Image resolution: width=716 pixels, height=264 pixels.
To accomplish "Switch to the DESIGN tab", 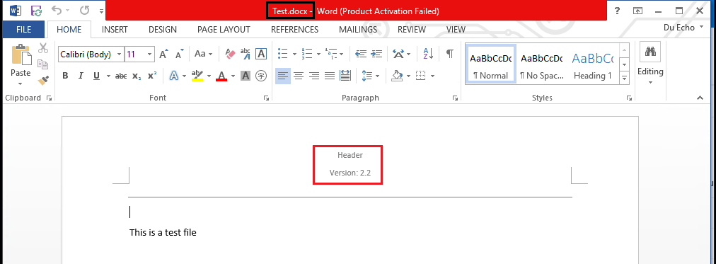I will point(163,30).
